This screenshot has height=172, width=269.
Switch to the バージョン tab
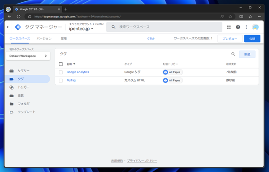44,39
